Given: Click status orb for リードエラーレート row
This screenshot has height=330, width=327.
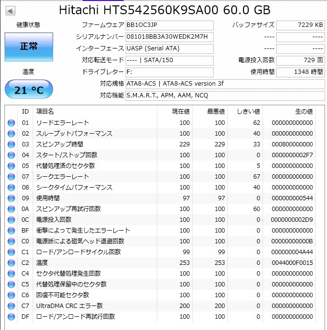Looking at the screenshot, I should coord(11,123).
